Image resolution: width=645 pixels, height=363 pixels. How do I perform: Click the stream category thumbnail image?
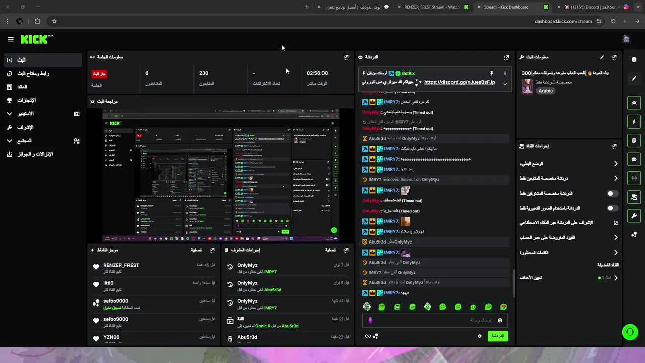tap(527, 86)
